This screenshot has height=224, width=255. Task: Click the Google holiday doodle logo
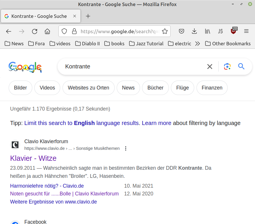pyautogui.click(x=25, y=67)
